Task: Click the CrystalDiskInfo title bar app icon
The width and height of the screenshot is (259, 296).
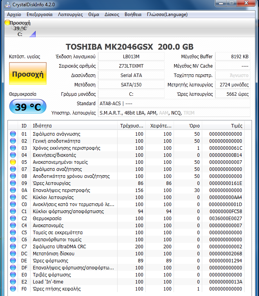Action: (7, 4)
